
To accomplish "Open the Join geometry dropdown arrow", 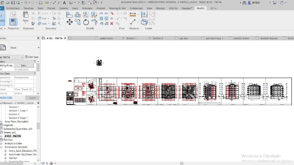I will coord(49,24).
